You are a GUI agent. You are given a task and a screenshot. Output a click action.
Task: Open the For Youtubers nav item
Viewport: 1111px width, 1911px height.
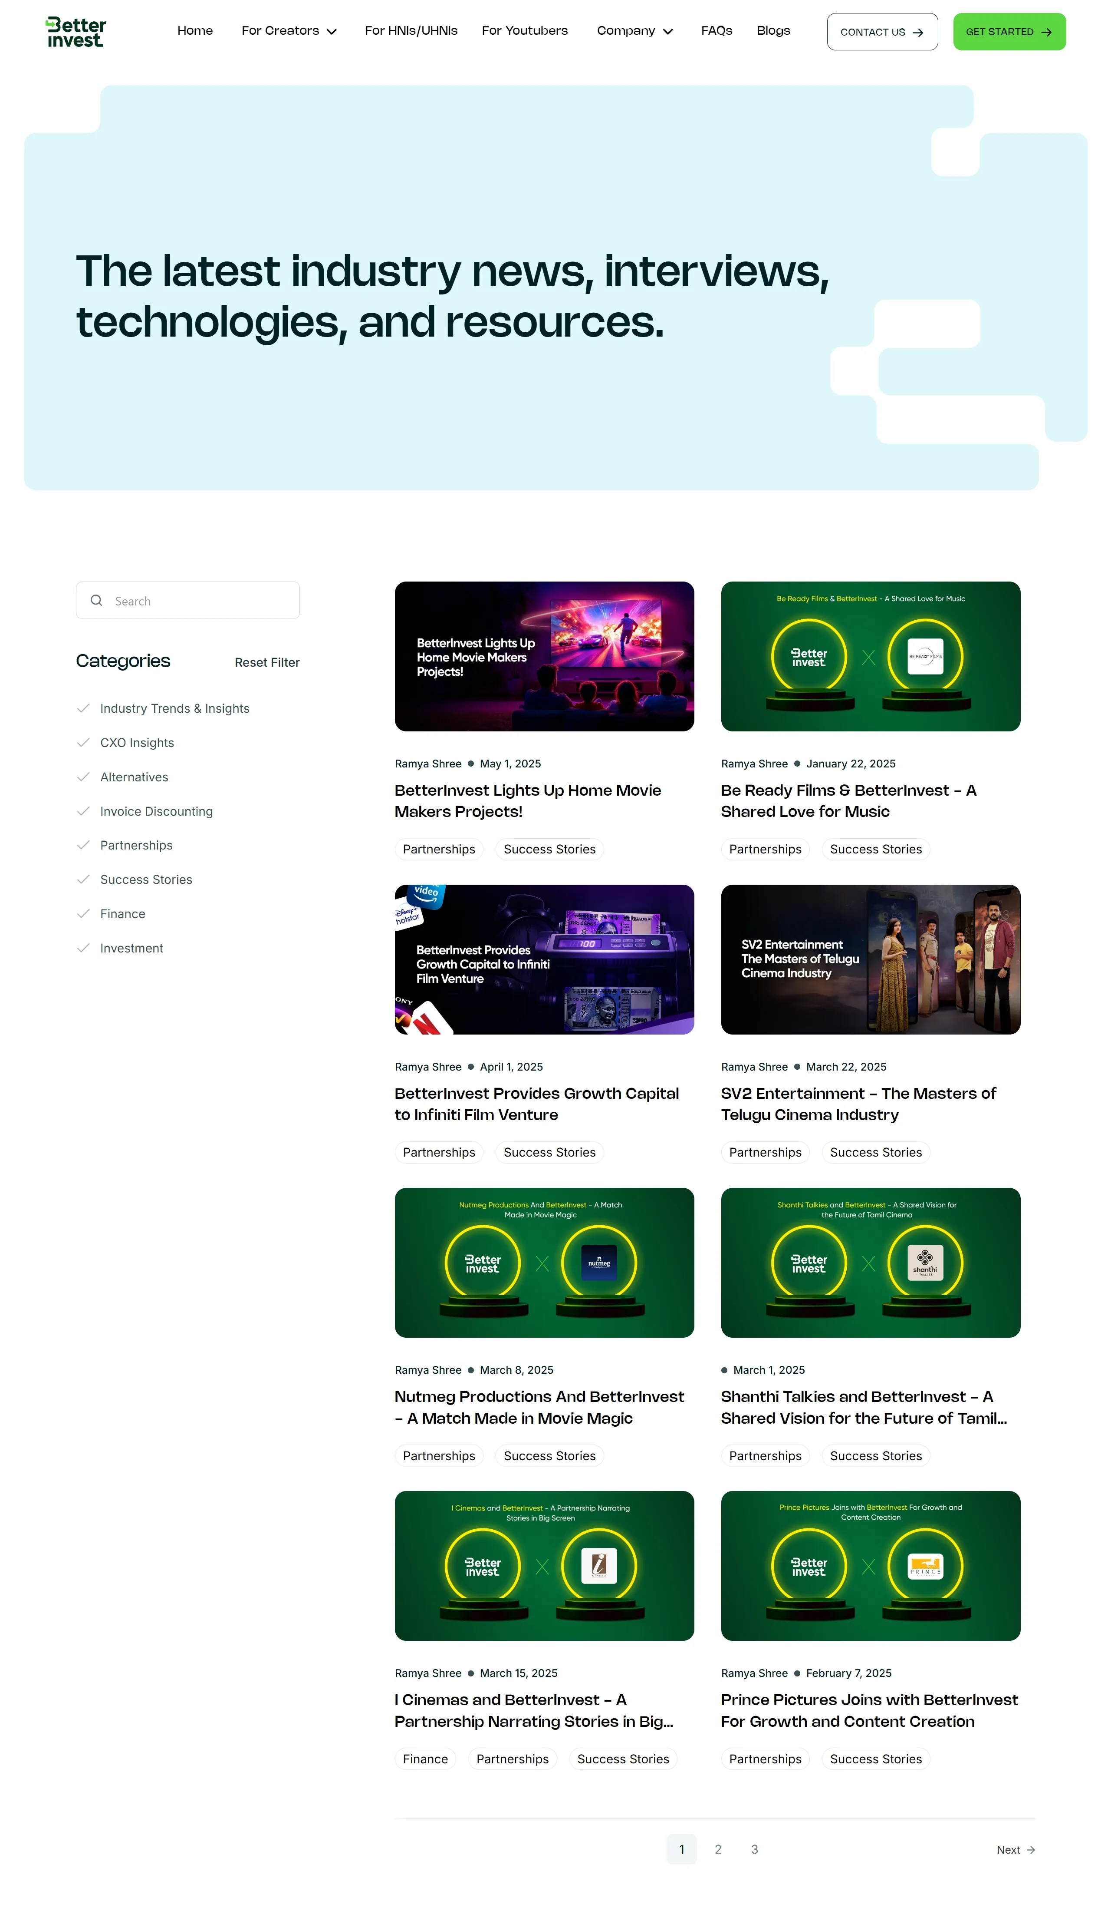(524, 31)
